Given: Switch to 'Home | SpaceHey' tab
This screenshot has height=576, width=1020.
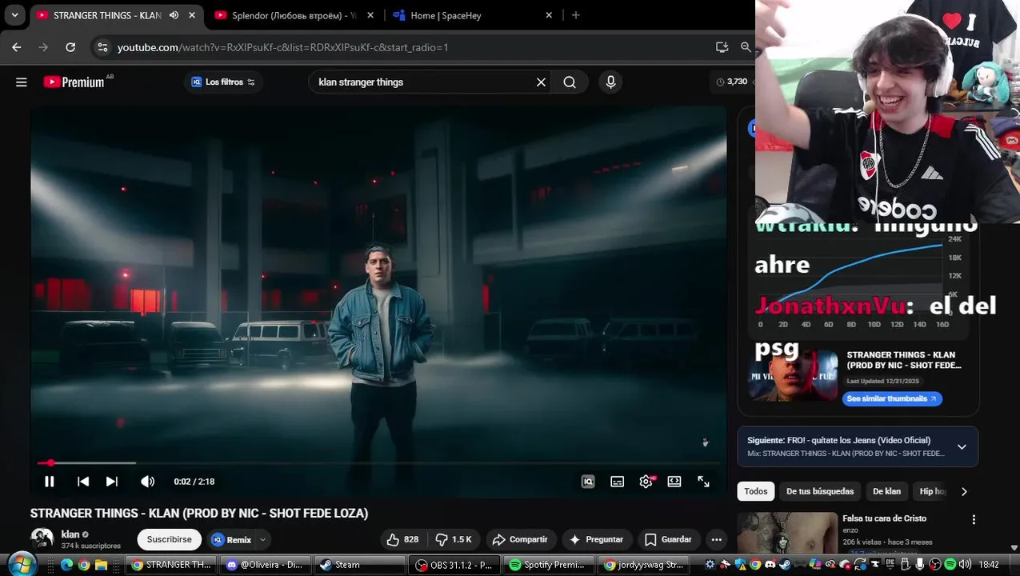Looking at the screenshot, I should click(x=446, y=15).
